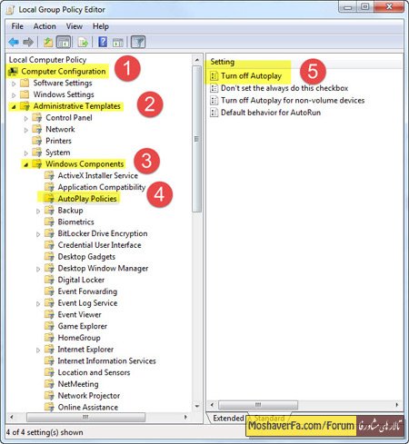Select Default behavior for AutoRun setting
The width and height of the screenshot is (409, 444).
pyautogui.click(x=271, y=113)
